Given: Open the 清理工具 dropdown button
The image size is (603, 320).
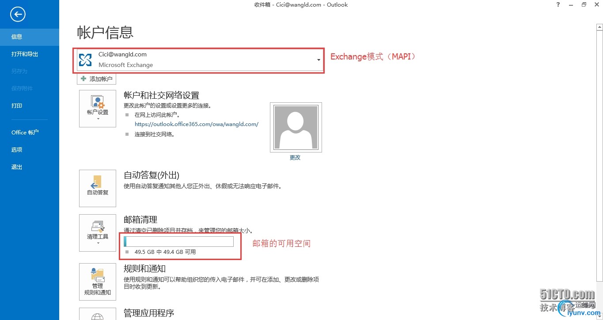Looking at the screenshot, I should (98, 233).
